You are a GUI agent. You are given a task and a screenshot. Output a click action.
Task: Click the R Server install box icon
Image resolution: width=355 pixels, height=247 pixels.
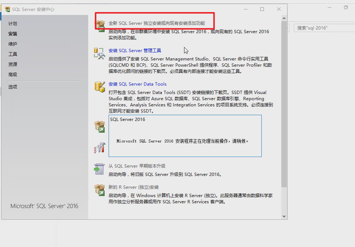100,190
